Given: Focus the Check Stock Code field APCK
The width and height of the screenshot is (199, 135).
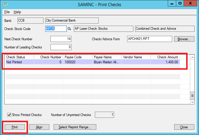Looking at the screenshot, I should [x=56, y=29].
